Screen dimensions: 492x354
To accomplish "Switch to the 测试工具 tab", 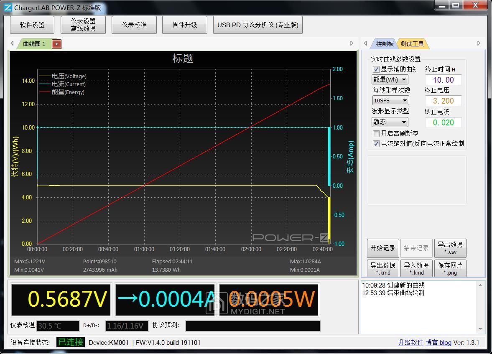I will pos(413,43).
